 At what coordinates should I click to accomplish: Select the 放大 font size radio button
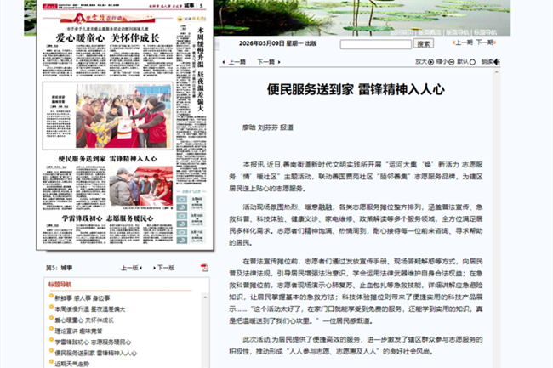[x=430, y=62]
